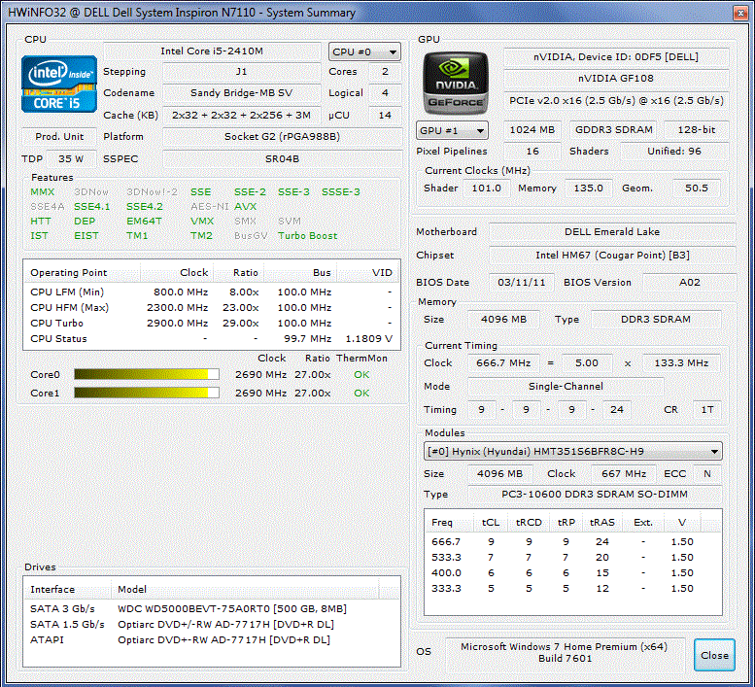This screenshot has width=755, height=687.
Task: Click the tRAS column header
Action: coord(602,523)
